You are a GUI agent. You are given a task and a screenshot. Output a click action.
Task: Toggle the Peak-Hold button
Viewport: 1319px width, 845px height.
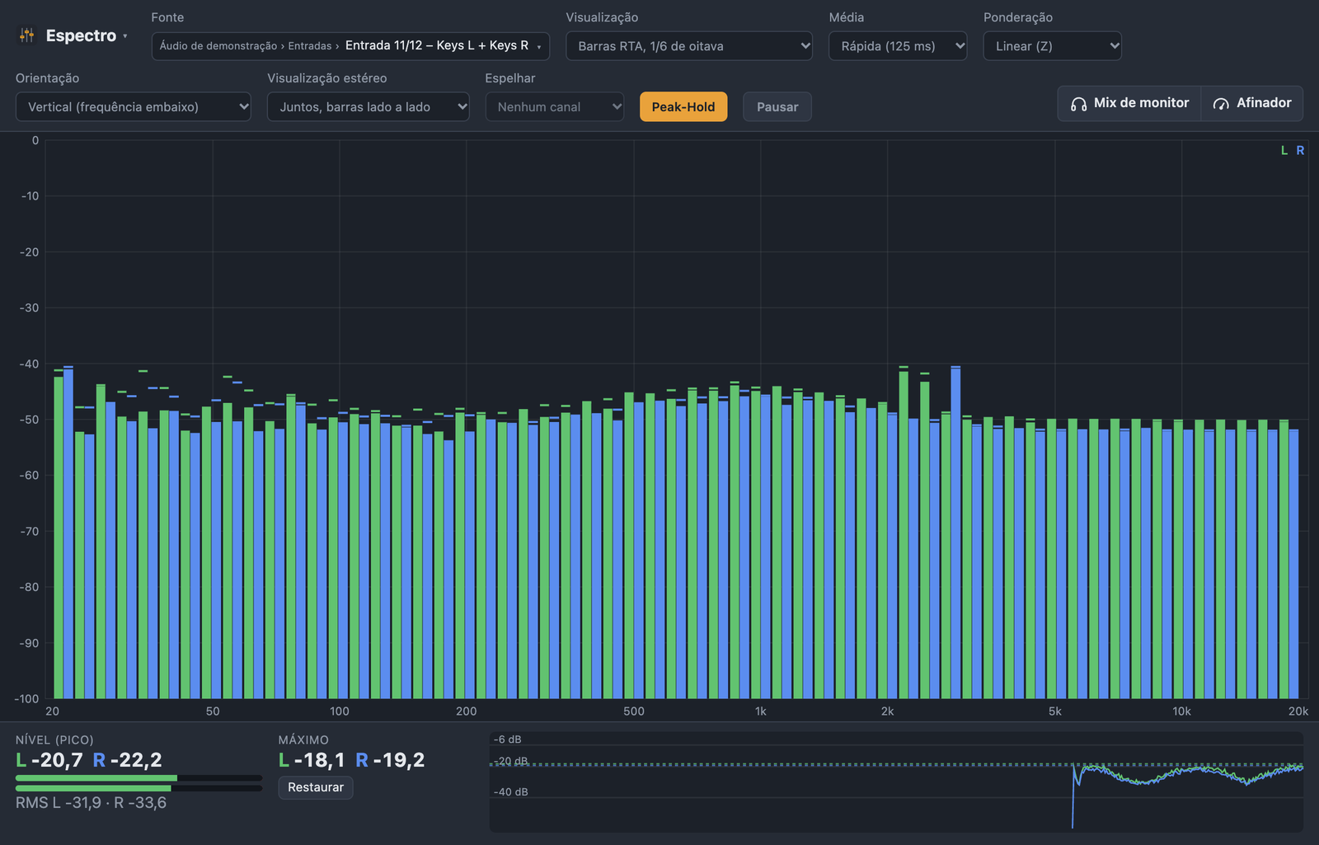point(683,107)
